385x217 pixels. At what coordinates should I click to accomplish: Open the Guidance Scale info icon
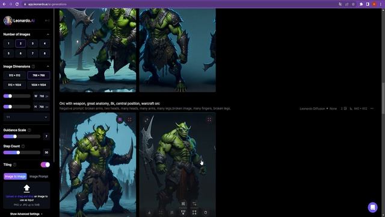click(x=29, y=130)
